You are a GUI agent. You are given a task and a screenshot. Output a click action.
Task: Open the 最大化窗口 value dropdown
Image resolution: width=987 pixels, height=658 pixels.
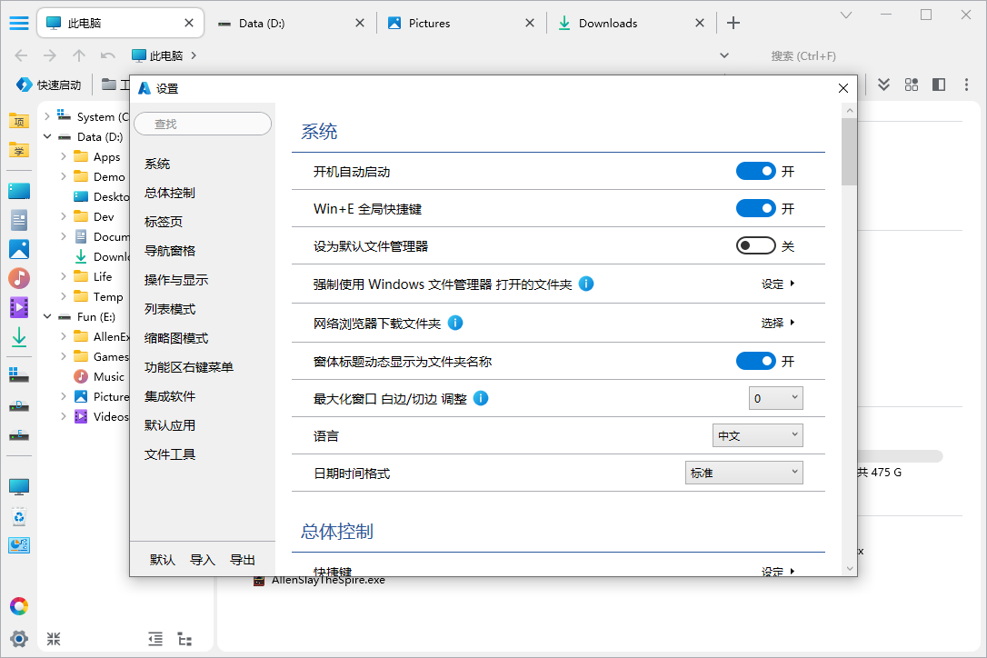[775, 398]
